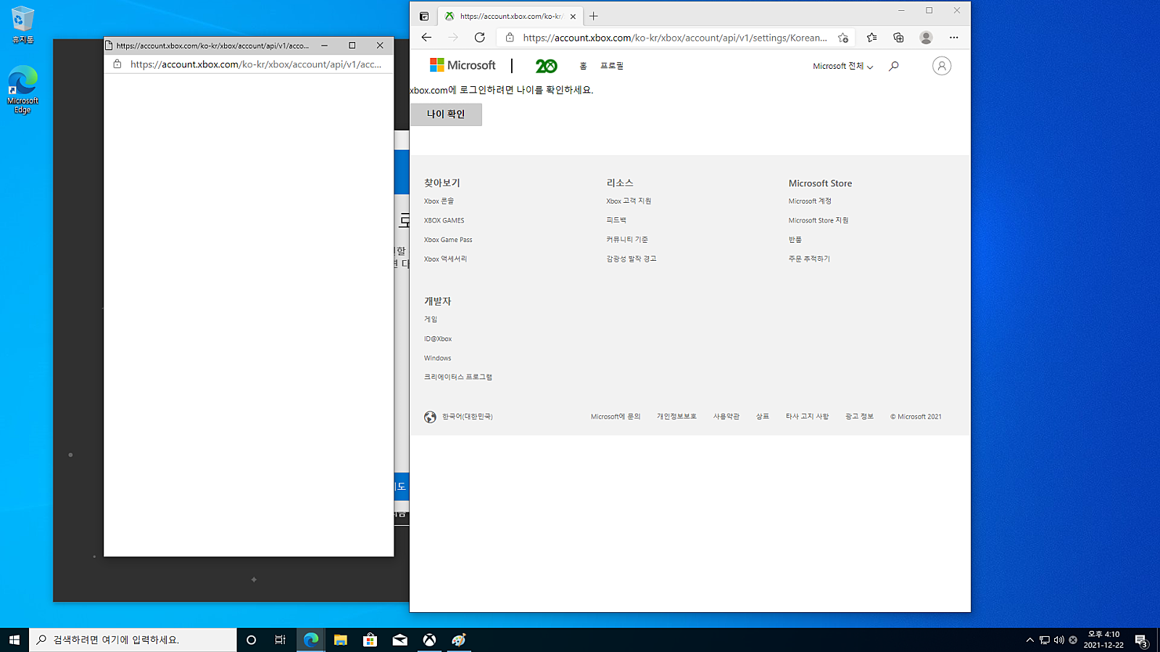The height and width of the screenshot is (652, 1160).
Task: Click the lock icon in popup window
Action: click(x=117, y=64)
